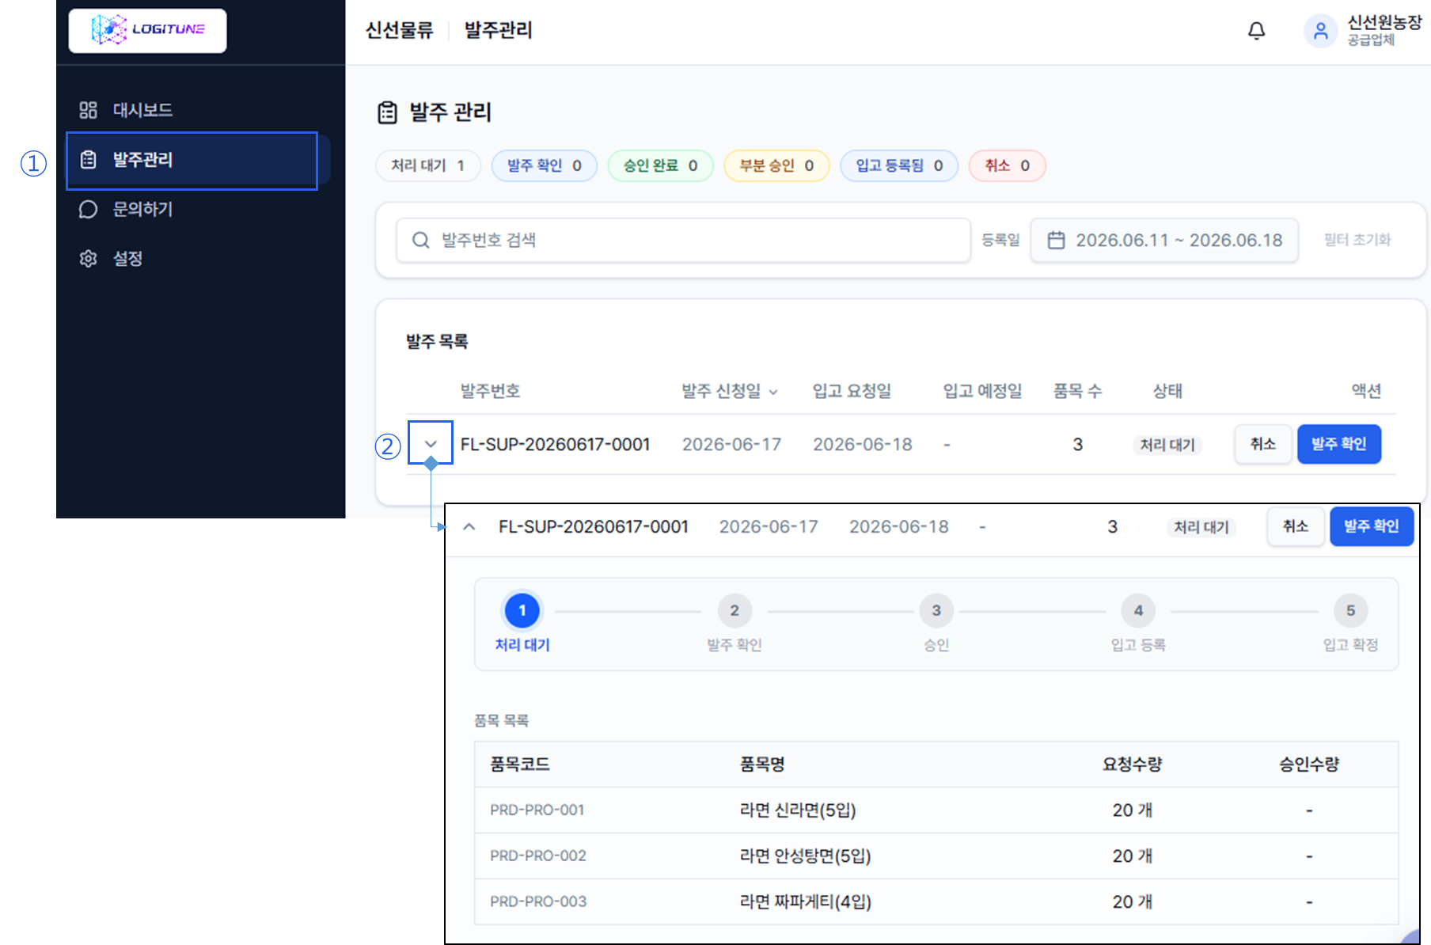The height and width of the screenshot is (945, 1431).
Task: Focus the 발주번호 검색 input field
Action: coord(684,240)
